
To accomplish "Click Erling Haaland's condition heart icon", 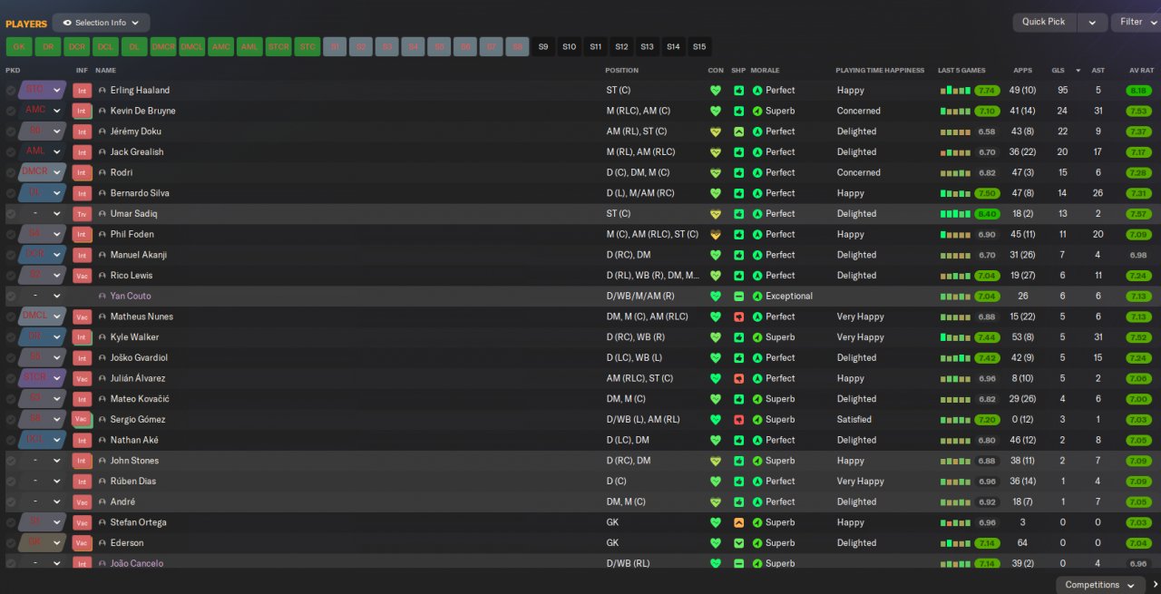I will [x=716, y=91].
